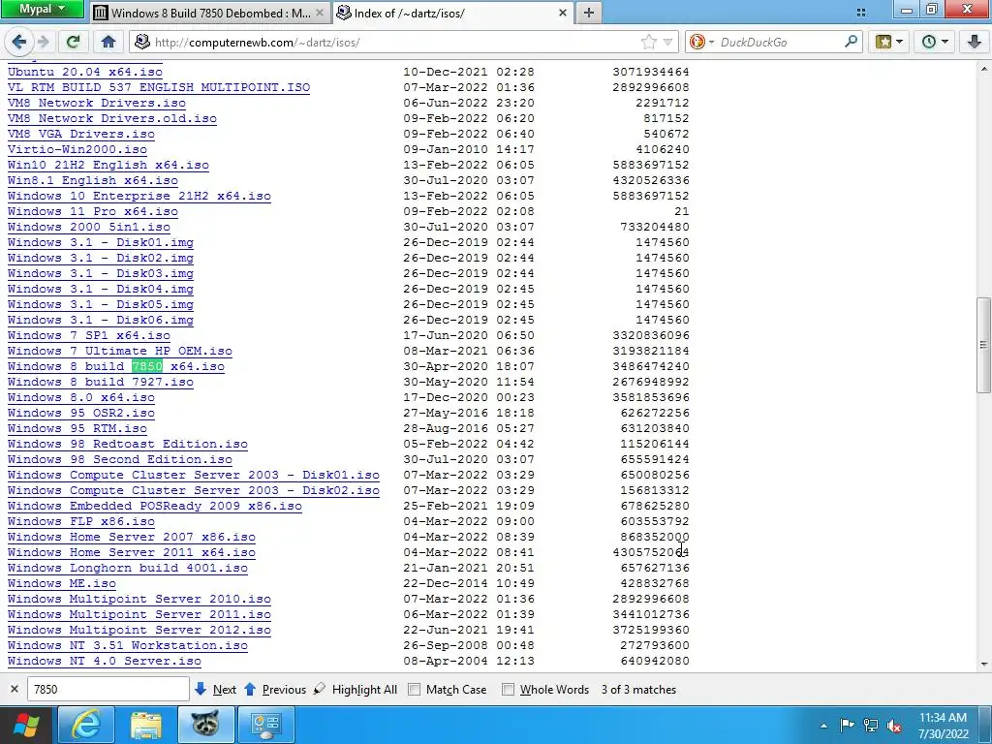Open the Mypal application menu
This screenshot has width=992, height=744.
tap(42, 9)
